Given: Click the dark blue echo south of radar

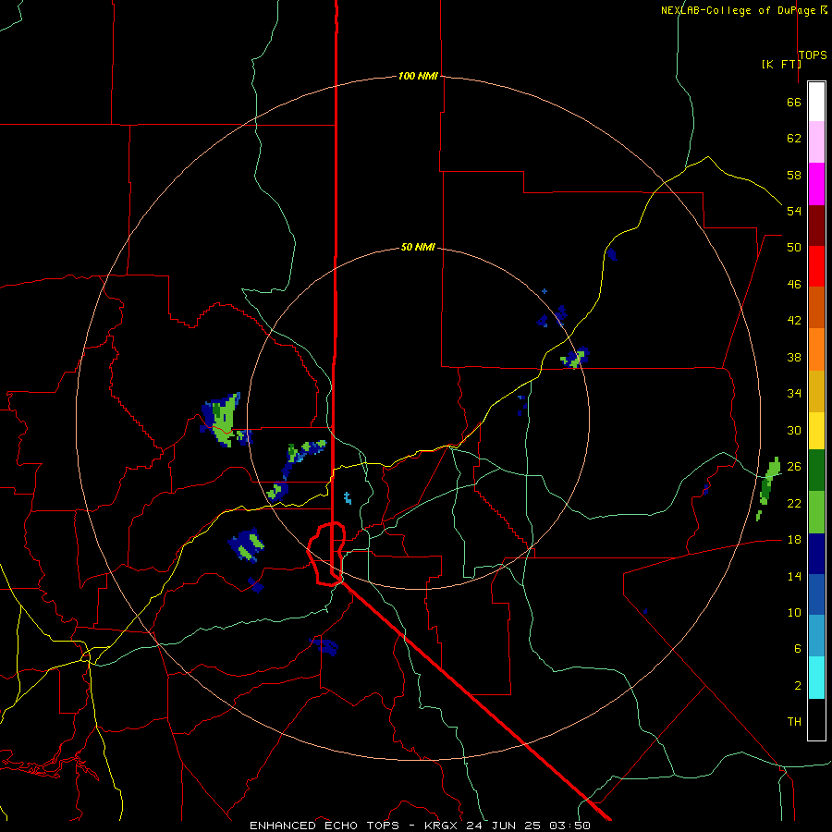Looking at the screenshot, I should coord(324,646).
